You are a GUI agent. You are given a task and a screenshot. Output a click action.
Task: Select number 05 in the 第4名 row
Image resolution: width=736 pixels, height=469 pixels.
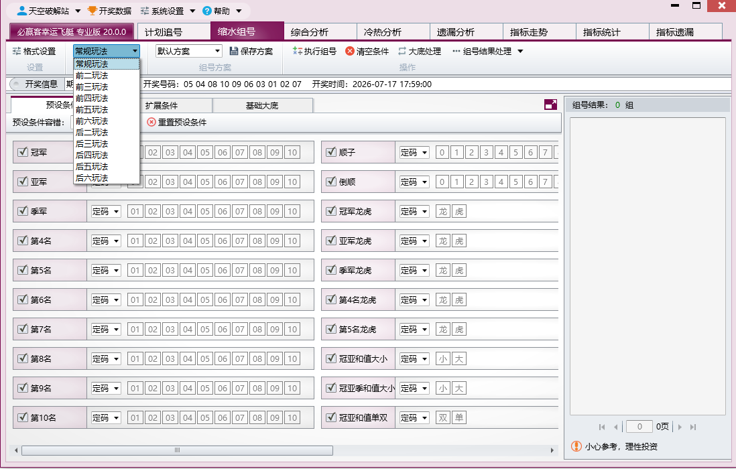(x=205, y=241)
